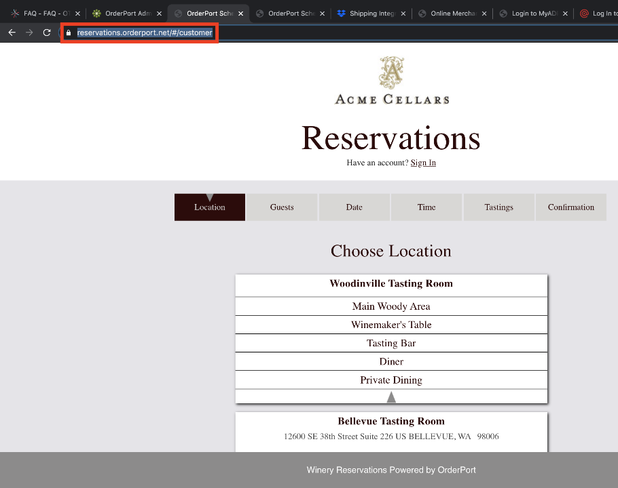Close the active OrderPort Scheduler tab
The height and width of the screenshot is (488, 618).
coord(241,14)
